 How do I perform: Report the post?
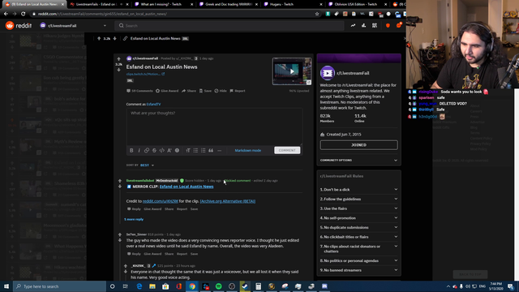point(238,91)
